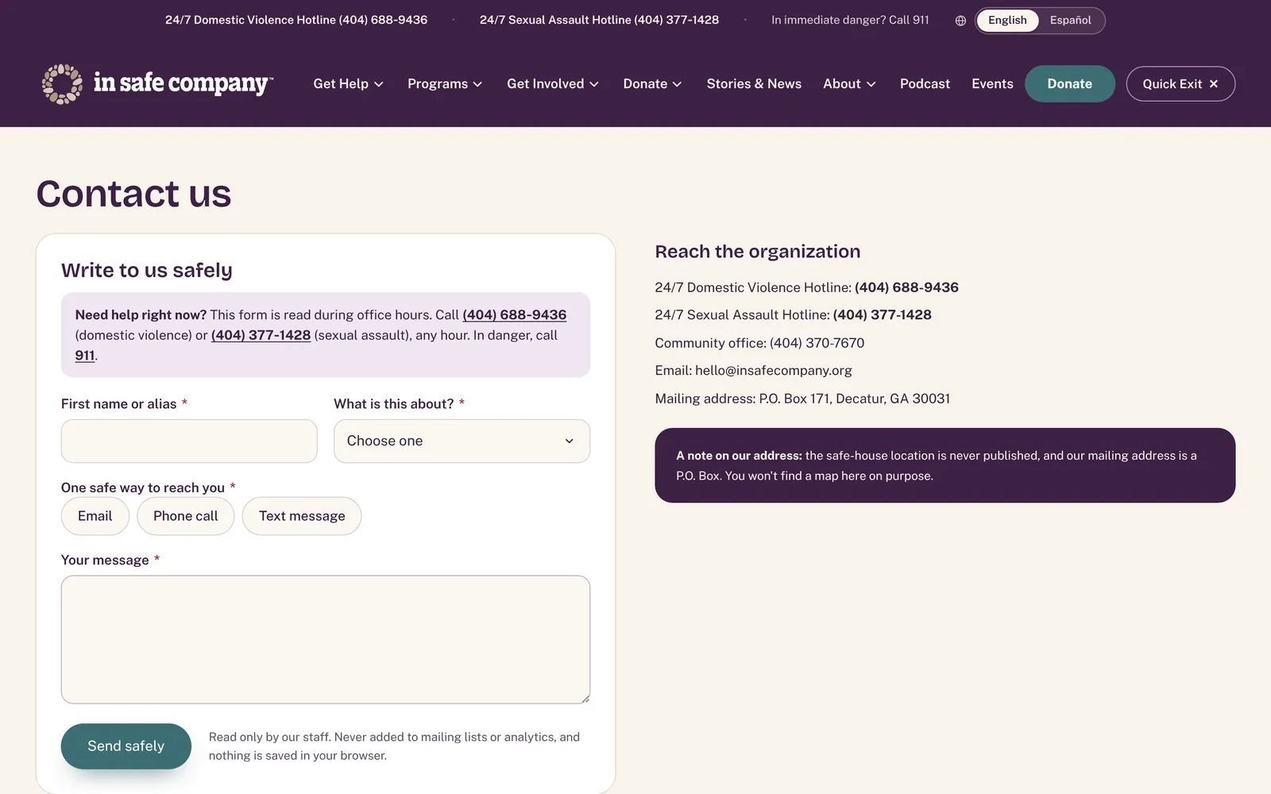The image size is (1271, 794).
Task: Go to Stories & News
Action: (x=754, y=83)
